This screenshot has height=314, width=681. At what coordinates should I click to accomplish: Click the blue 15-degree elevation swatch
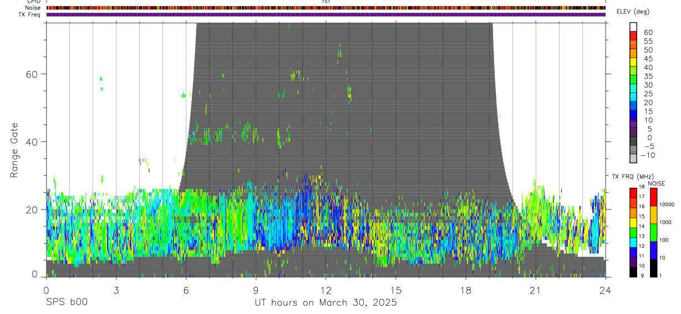(x=633, y=114)
